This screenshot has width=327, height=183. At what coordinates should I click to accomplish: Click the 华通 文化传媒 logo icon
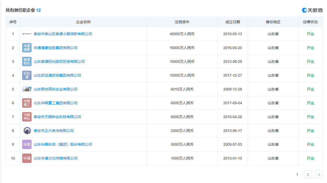(27, 158)
